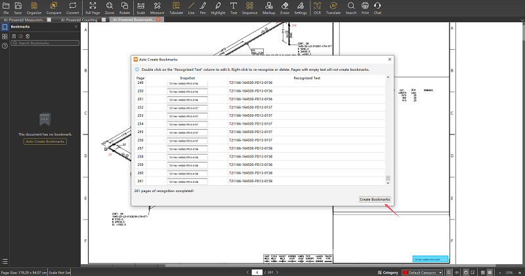Click the Create Bookmarks button
The image size is (525, 276).
(x=375, y=199)
